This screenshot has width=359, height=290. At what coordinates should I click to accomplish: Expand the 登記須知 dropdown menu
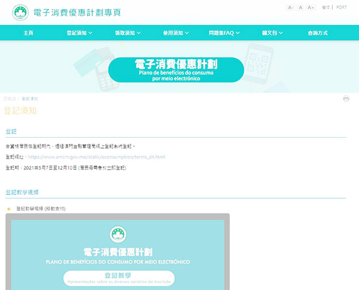[79, 33]
